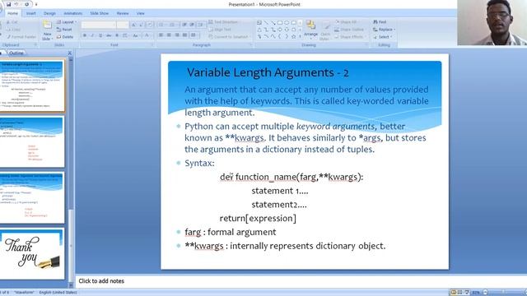
Task: Toggle text shadow formatting
Action: coord(117,35)
